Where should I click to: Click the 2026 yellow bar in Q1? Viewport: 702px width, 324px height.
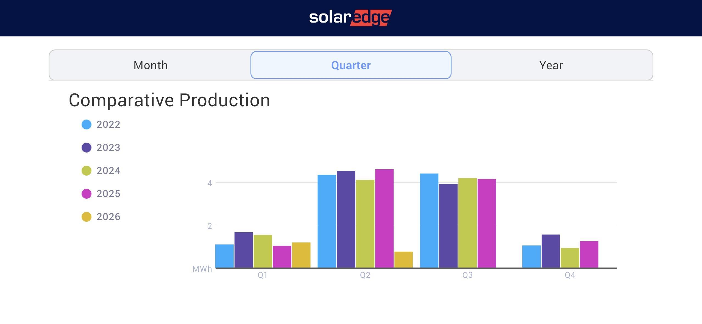tap(301, 255)
